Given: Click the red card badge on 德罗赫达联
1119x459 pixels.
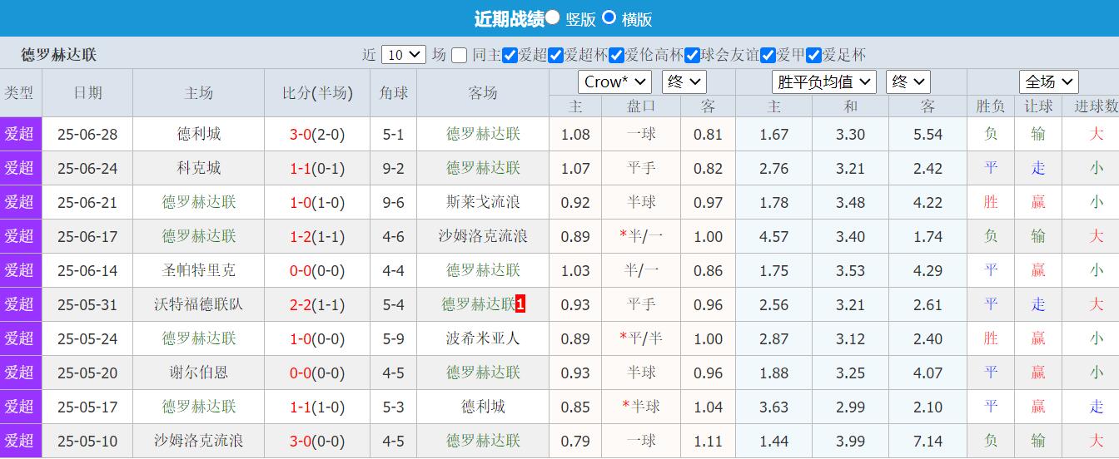Looking at the screenshot, I should 520,304.
